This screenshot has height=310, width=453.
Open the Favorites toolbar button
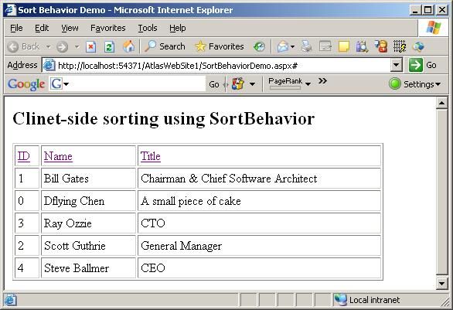(220, 46)
